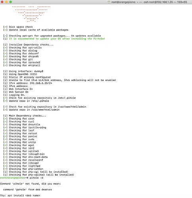
Task: Click 'Checking for git' line
Action: 18,60
